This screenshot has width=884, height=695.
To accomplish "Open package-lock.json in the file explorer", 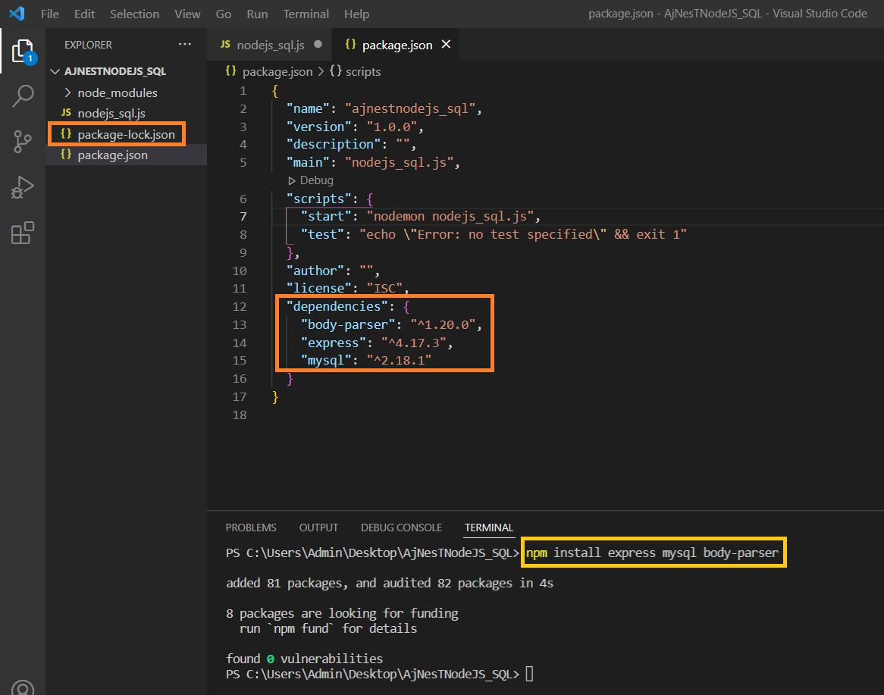I will point(126,135).
